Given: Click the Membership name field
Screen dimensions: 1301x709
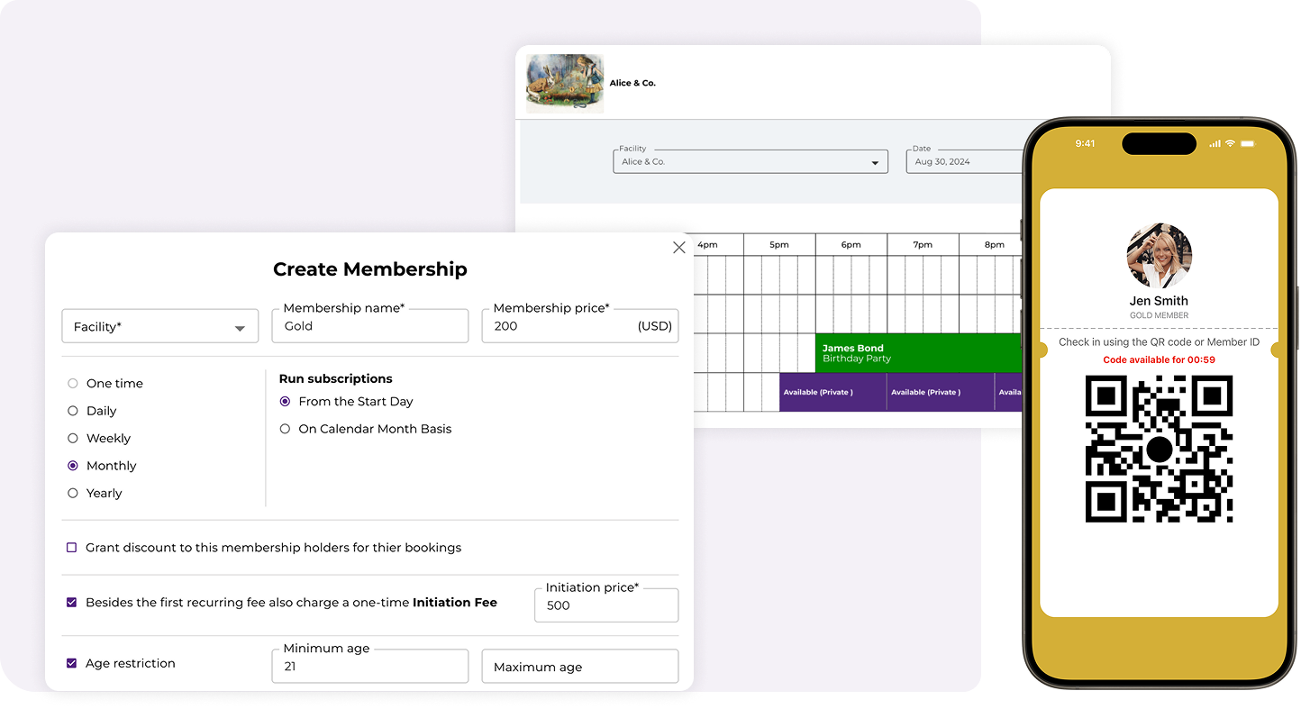Looking at the screenshot, I should 369,327.
